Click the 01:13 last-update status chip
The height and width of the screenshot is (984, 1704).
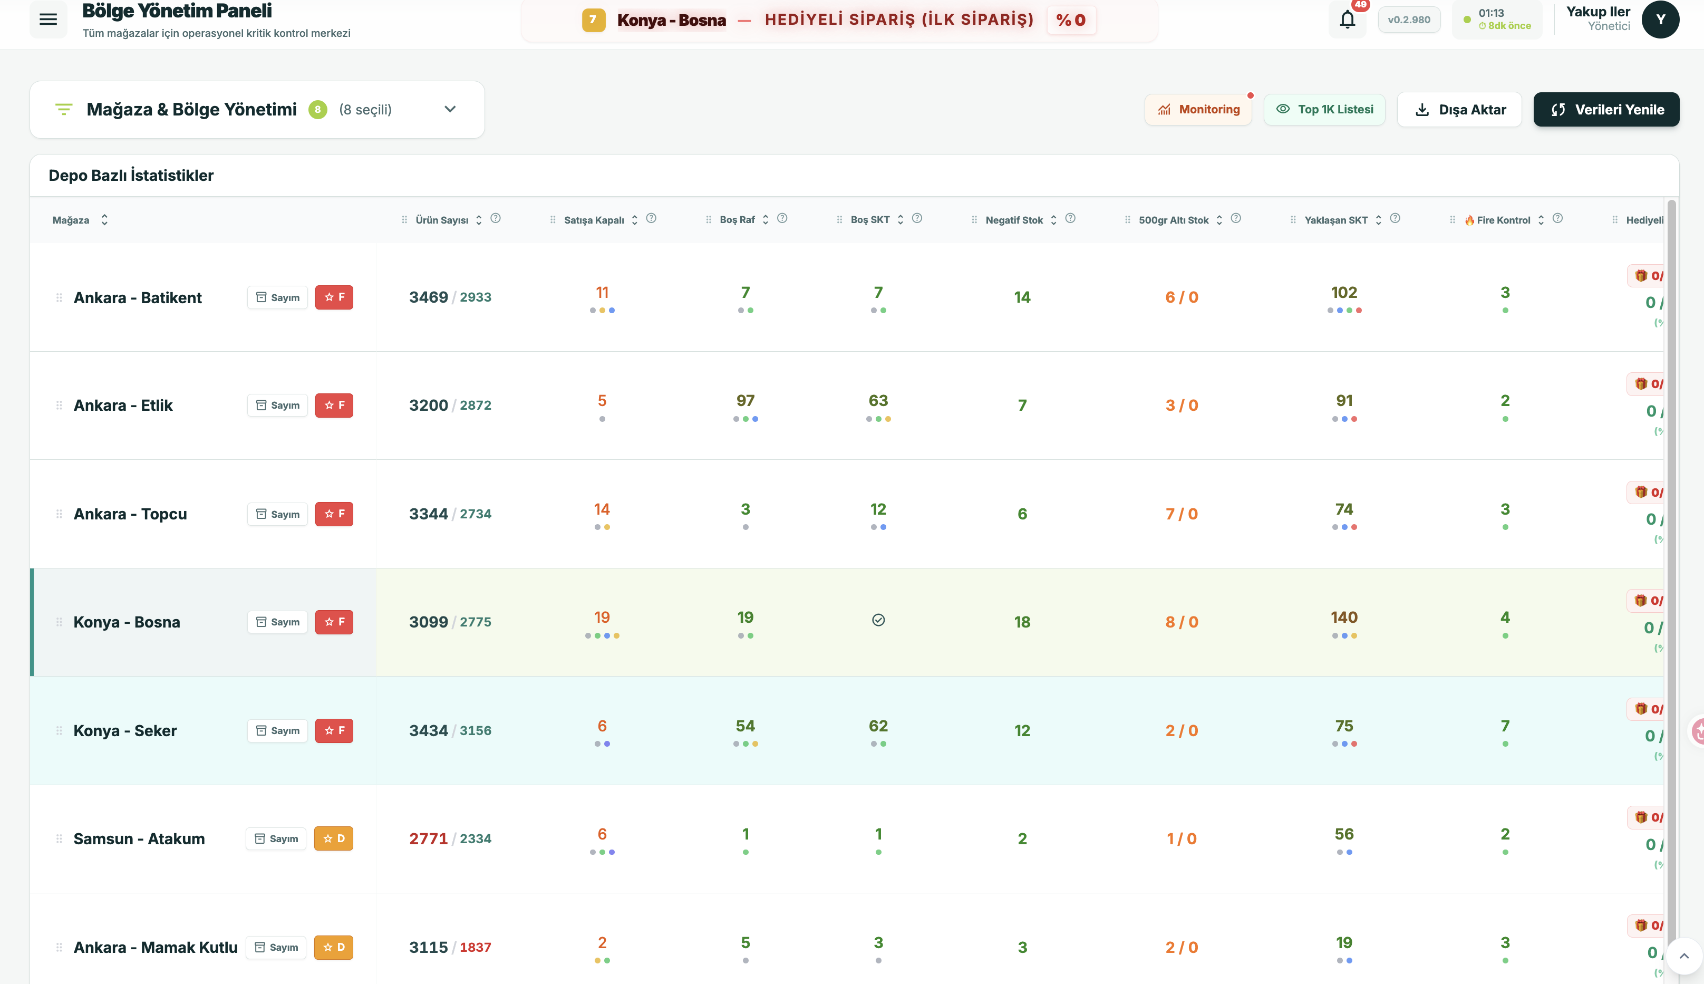(1497, 20)
